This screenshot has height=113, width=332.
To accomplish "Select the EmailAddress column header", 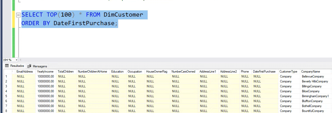I will [25, 72].
